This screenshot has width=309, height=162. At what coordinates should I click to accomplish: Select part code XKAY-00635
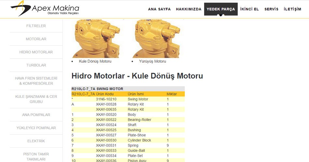pos(106,110)
